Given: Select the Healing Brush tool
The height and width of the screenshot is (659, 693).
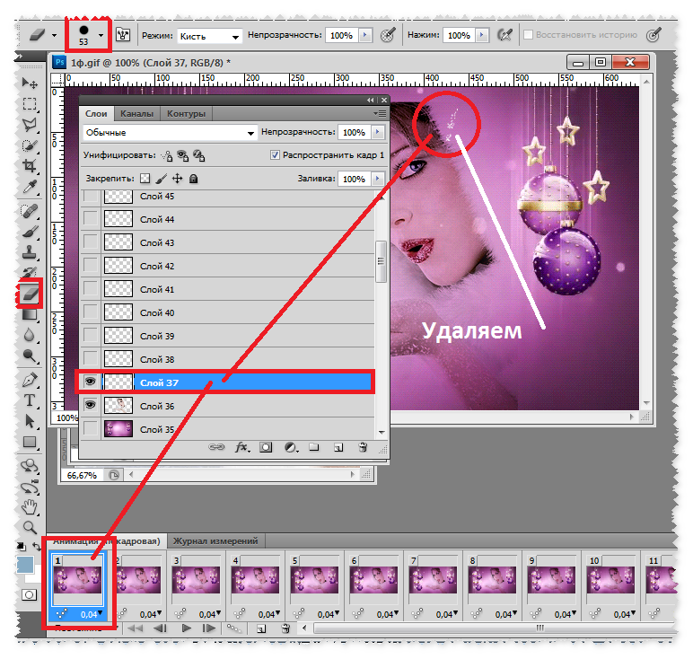Looking at the screenshot, I should point(30,211).
